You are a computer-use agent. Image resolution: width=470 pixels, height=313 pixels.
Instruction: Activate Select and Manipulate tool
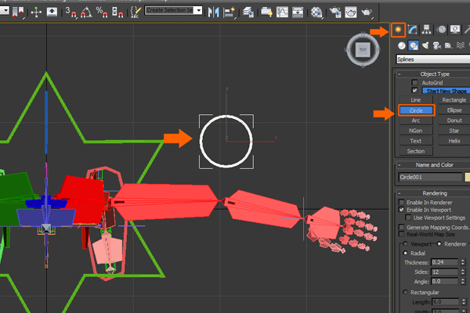pyautogui.click(x=36, y=13)
